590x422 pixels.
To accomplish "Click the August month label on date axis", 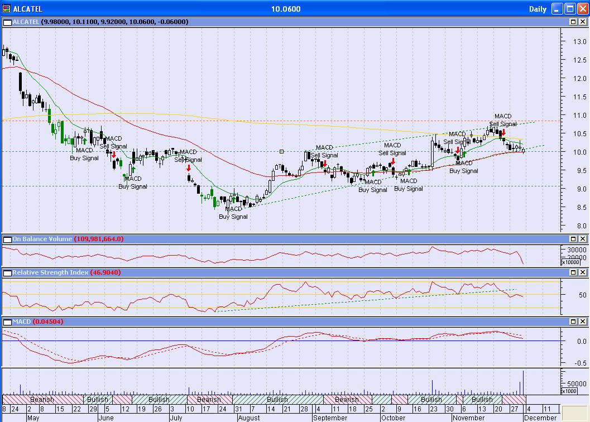I will [x=249, y=418].
